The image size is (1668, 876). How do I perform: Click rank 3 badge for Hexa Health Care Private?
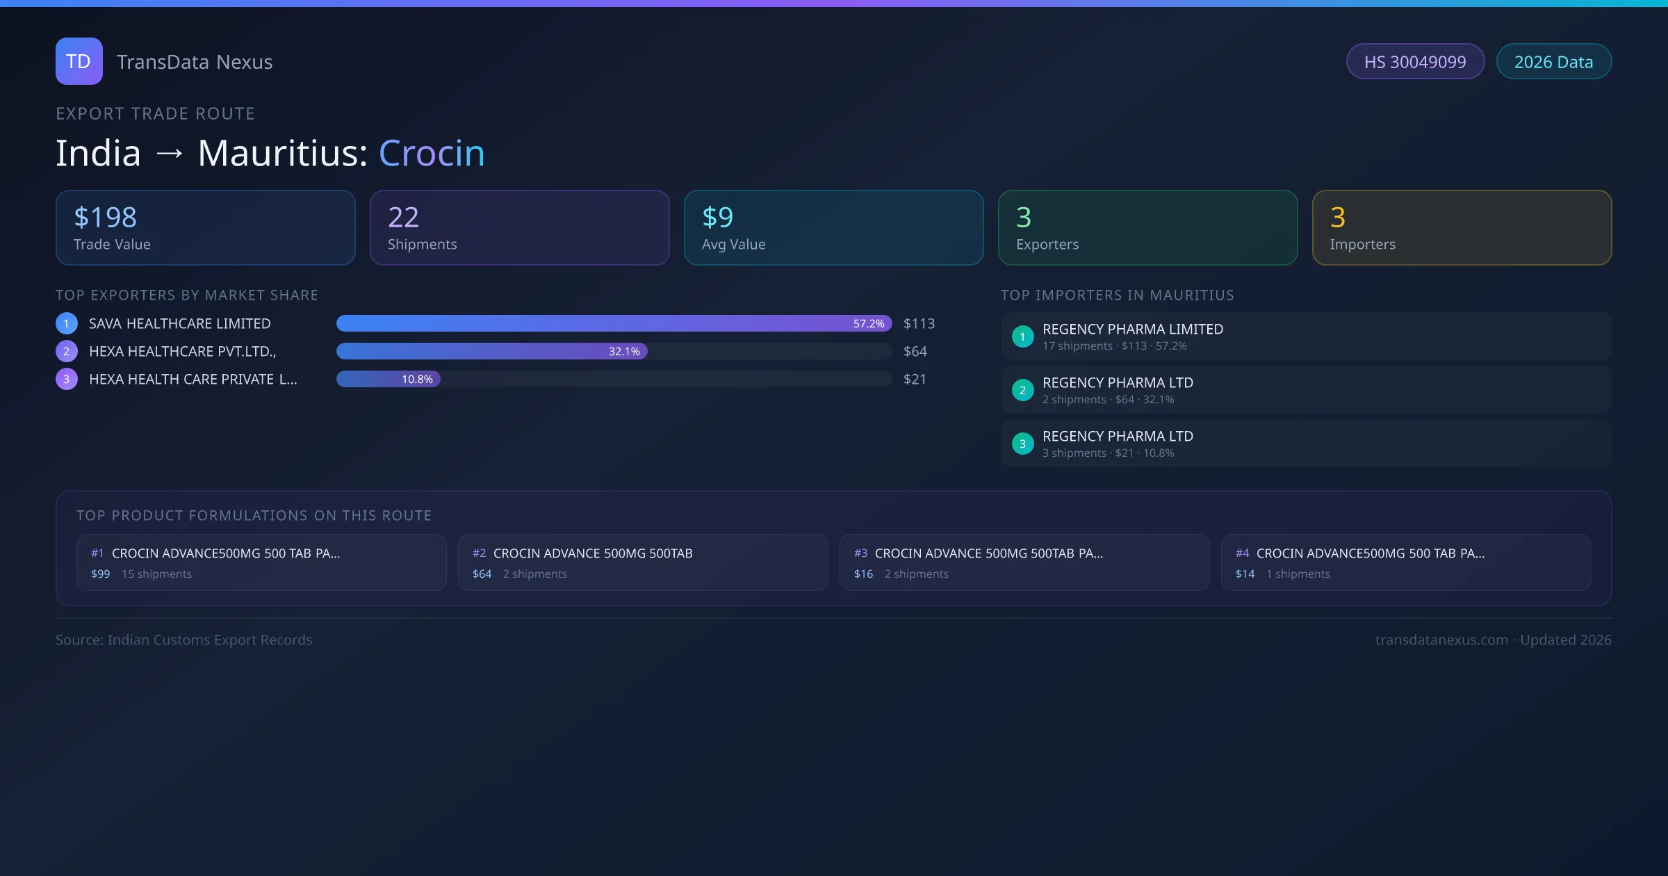67,379
